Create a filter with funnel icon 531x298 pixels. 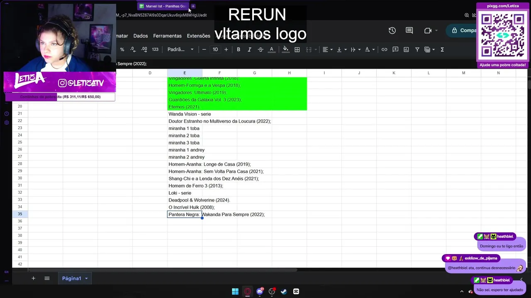tap(417, 49)
